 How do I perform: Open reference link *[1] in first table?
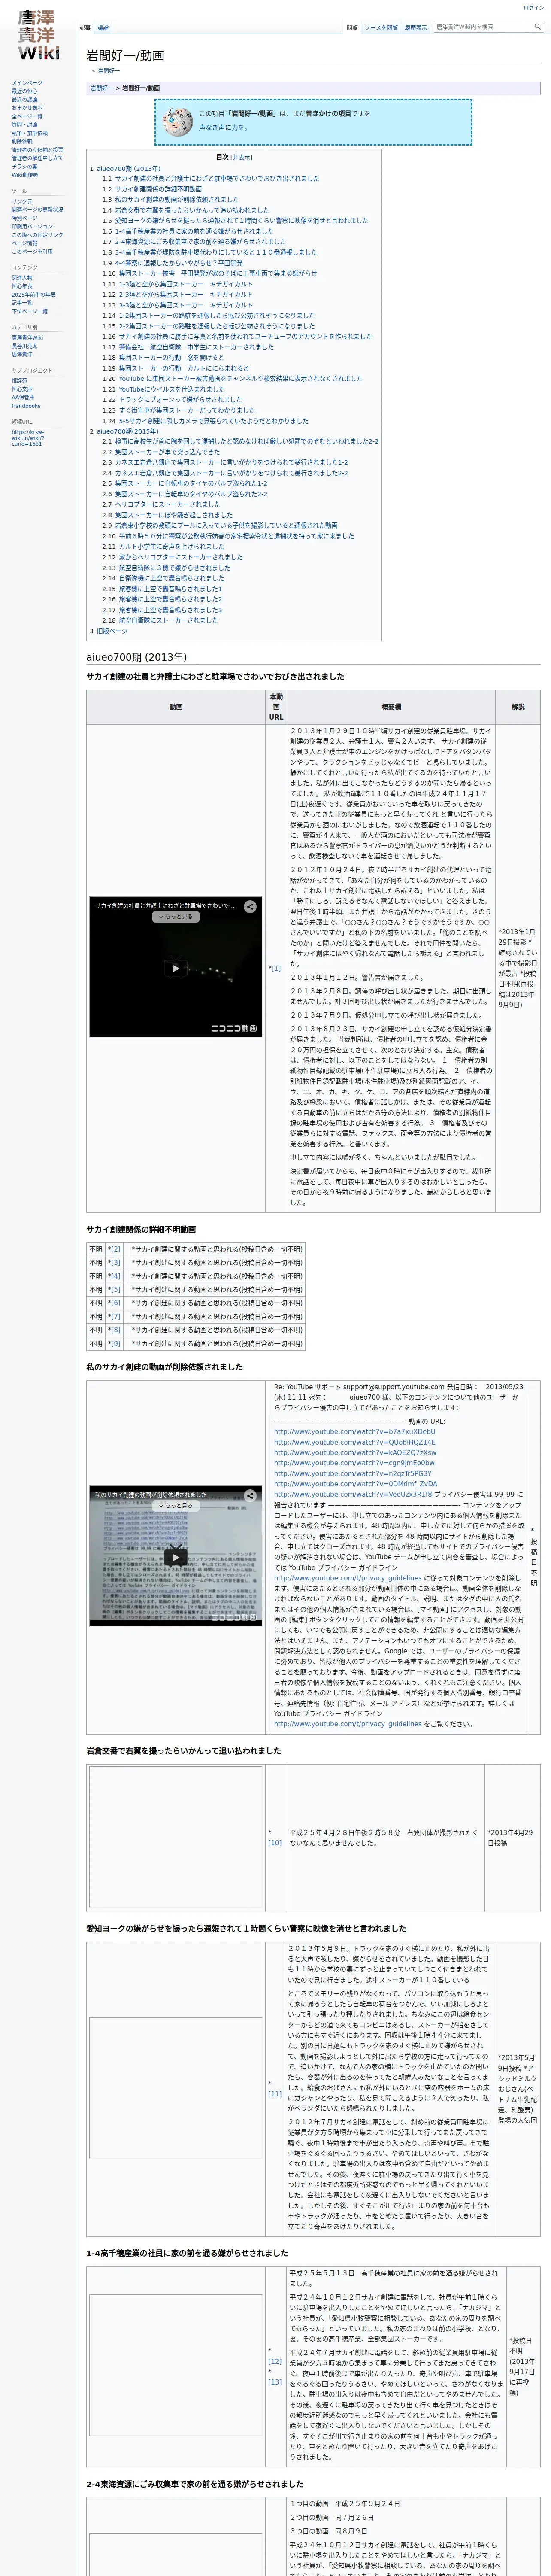[x=275, y=968]
